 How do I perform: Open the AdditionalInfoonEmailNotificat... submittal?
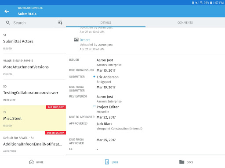coord(33,143)
